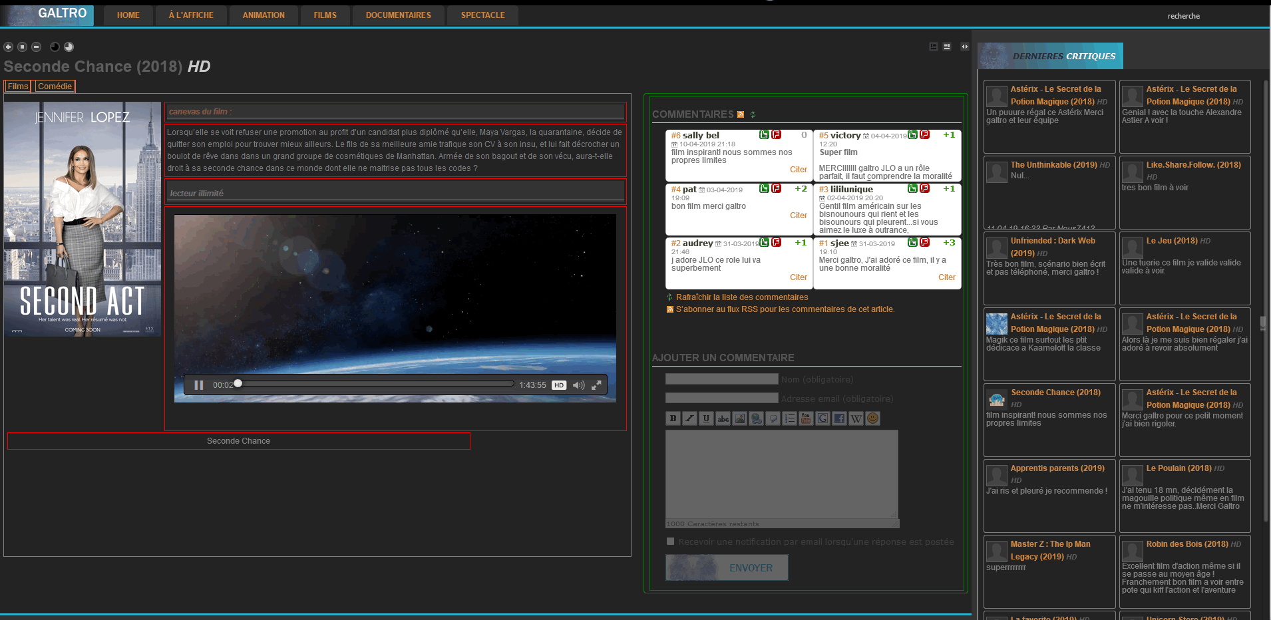Click Citer on sally bel's comment
Image resolution: width=1271 pixels, height=620 pixels.
(x=799, y=170)
